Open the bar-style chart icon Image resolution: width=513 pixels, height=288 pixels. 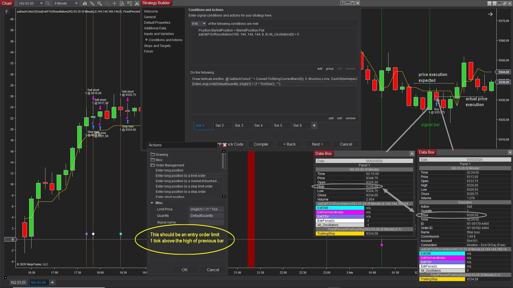click(x=85, y=3)
